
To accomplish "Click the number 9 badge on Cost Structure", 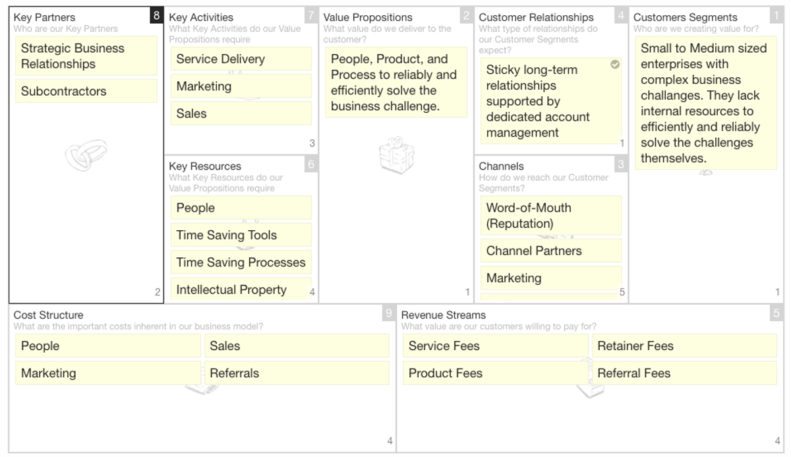I will pos(389,314).
